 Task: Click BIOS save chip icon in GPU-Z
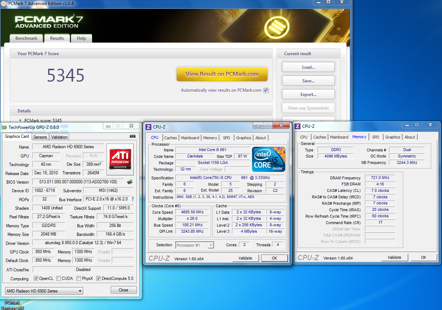click(x=130, y=182)
